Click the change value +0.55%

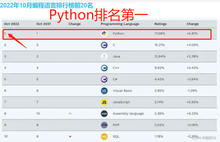point(192,102)
